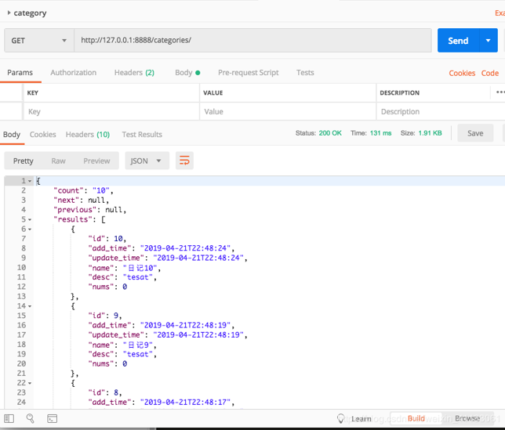Click the "previous": null line

[90, 210]
